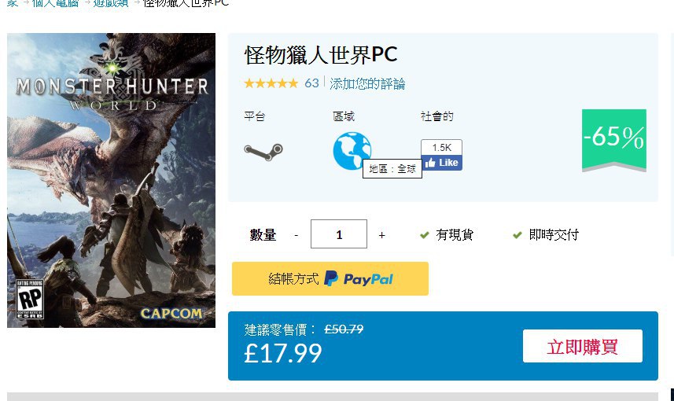Image resolution: width=674 pixels, height=401 pixels.
Task: Open the 個人電腦 breadcrumb link
Action: [x=56, y=3]
